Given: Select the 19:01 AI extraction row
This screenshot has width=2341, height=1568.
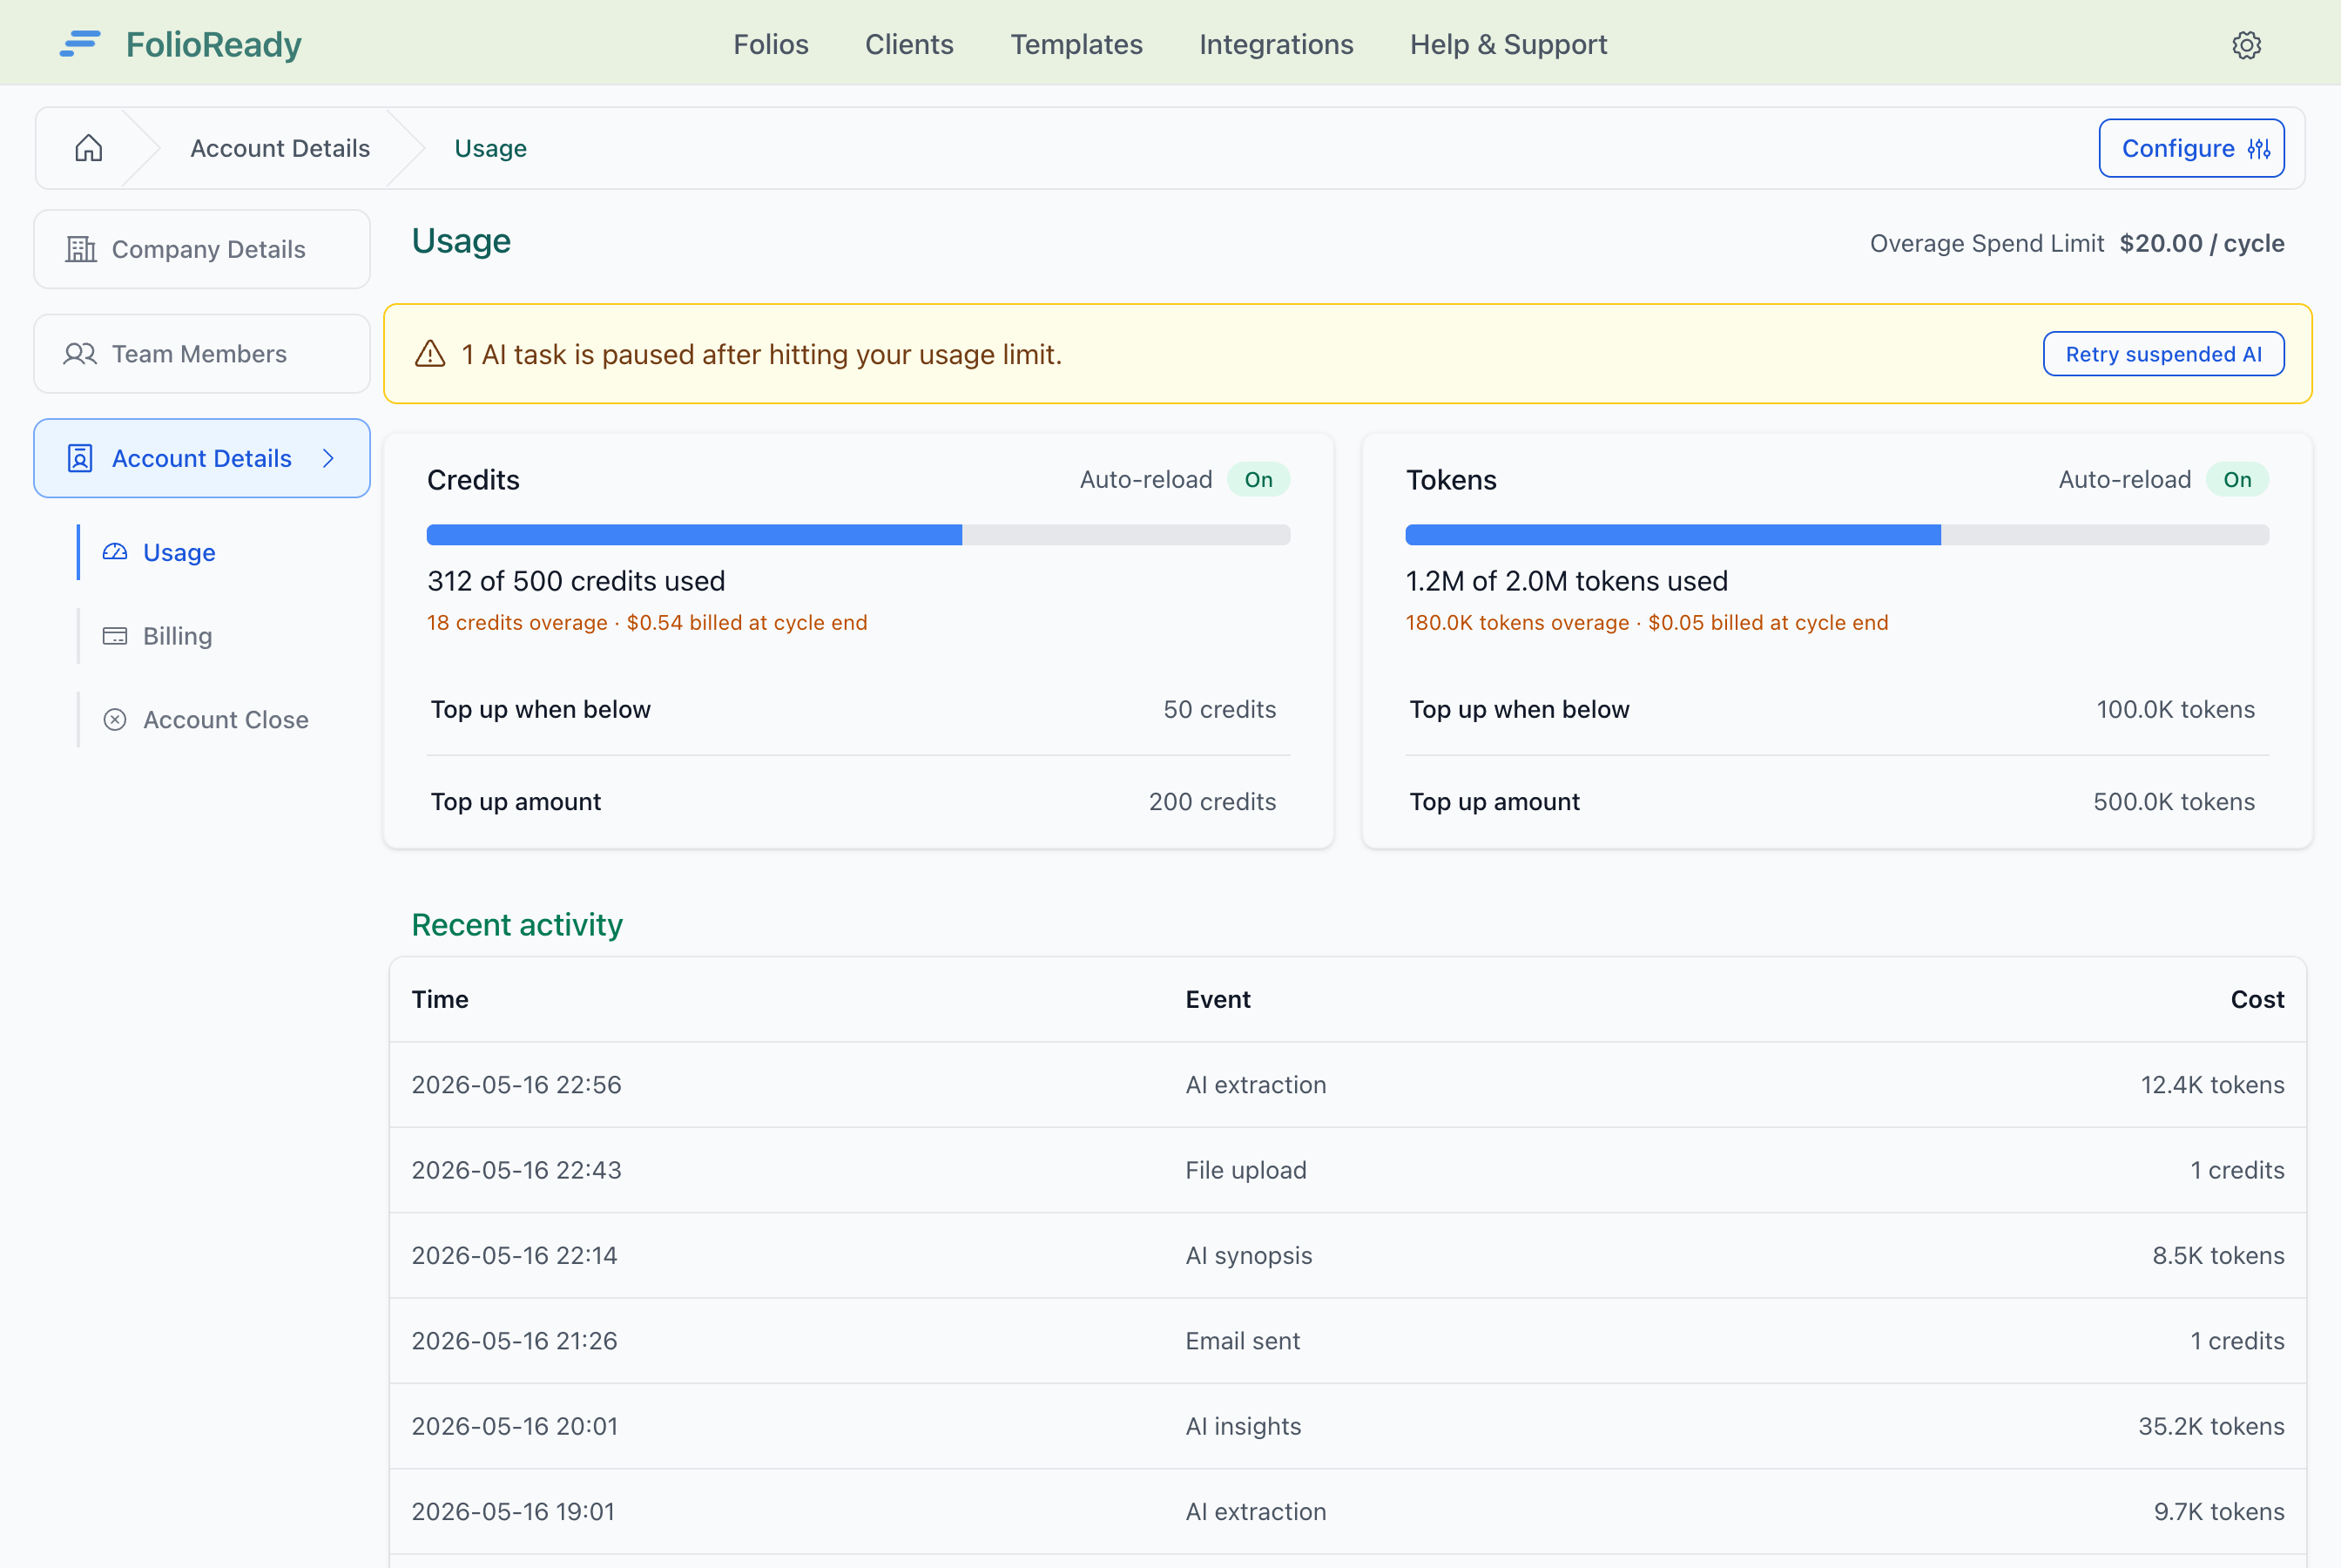Looking at the screenshot, I should [x=1347, y=1511].
